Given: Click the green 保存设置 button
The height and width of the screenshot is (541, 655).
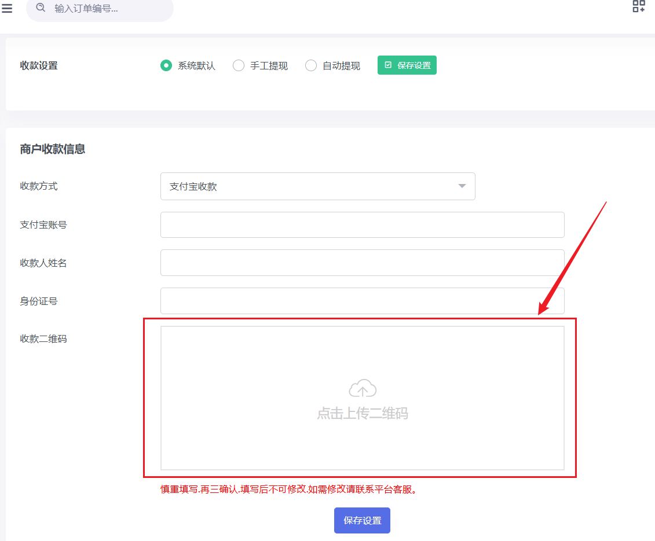Looking at the screenshot, I should (407, 65).
